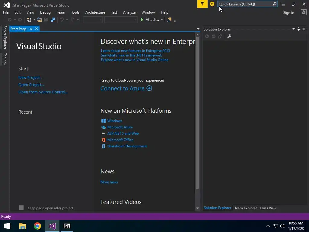Click the Start Page scroll down arrow
309x232 pixels.
197,208
